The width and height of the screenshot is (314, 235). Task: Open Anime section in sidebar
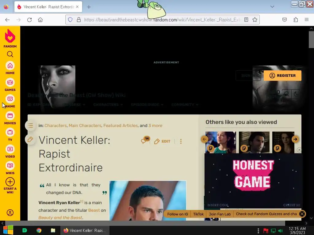(x=10, y=102)
